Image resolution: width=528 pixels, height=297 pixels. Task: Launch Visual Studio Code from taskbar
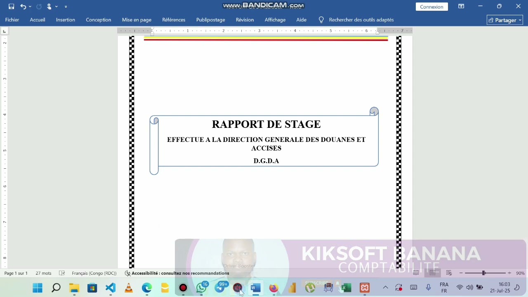pos(111,288)
